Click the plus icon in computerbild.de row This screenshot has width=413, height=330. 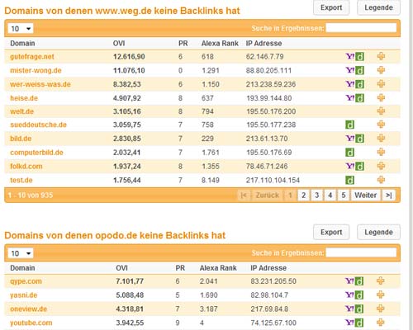(x=381, y=152)
